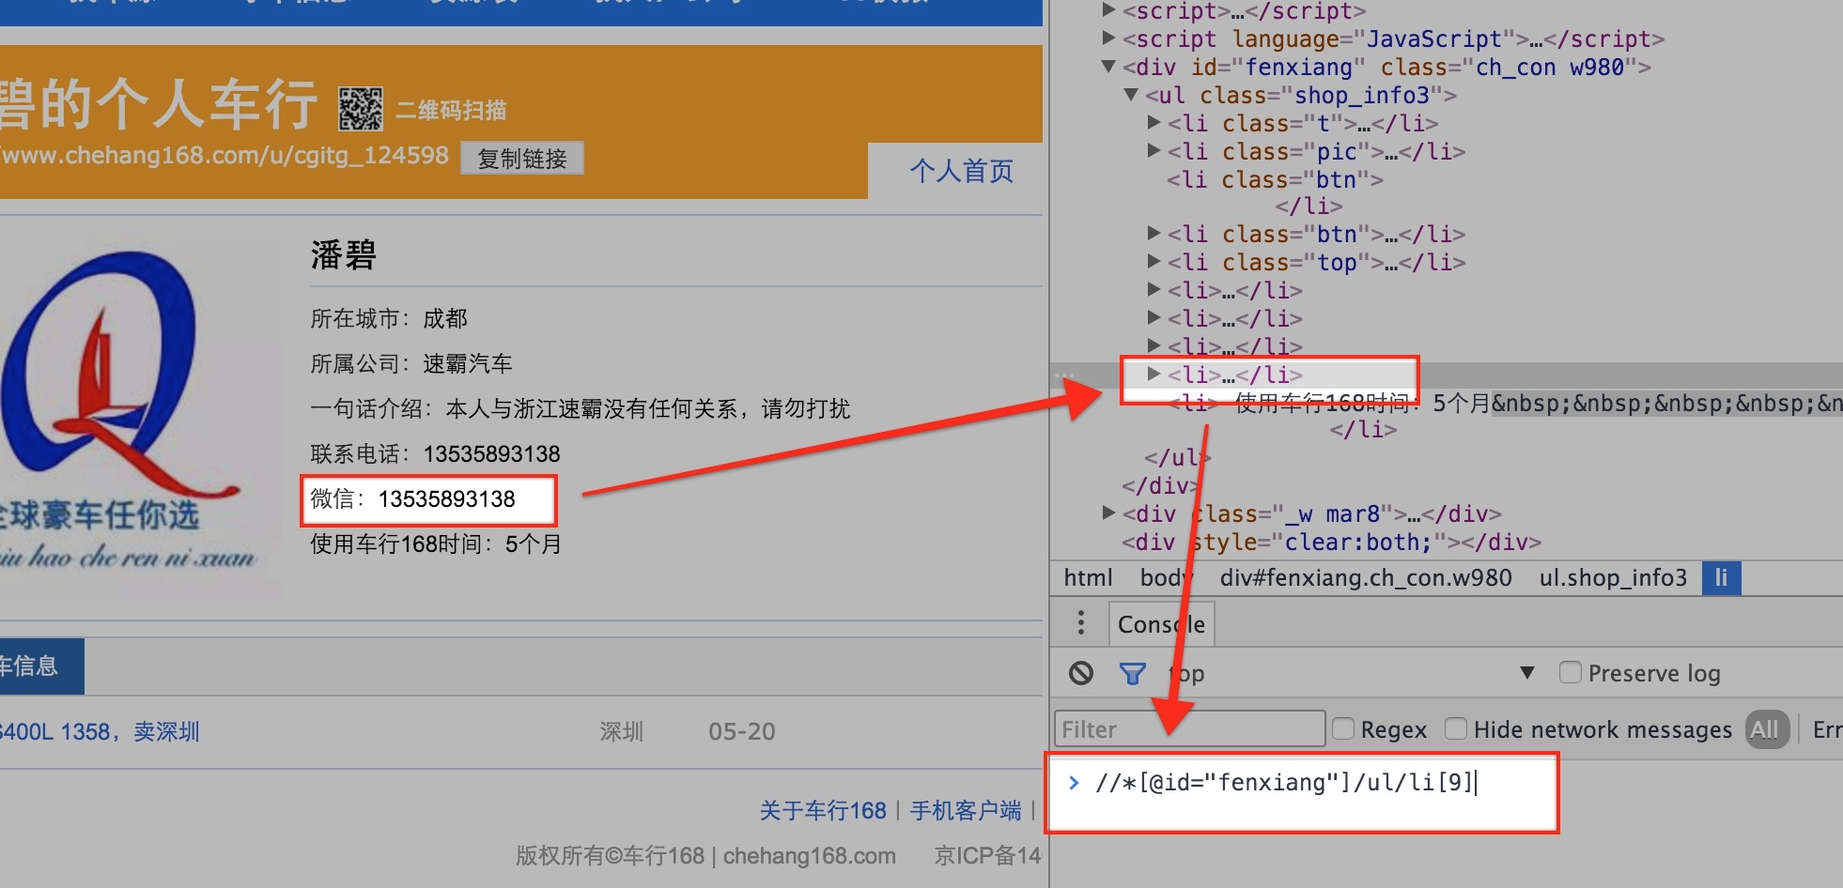1843x888 pixels.
Task: Click the 微信 13535893138 value
Action: click(x=447, y=498)
